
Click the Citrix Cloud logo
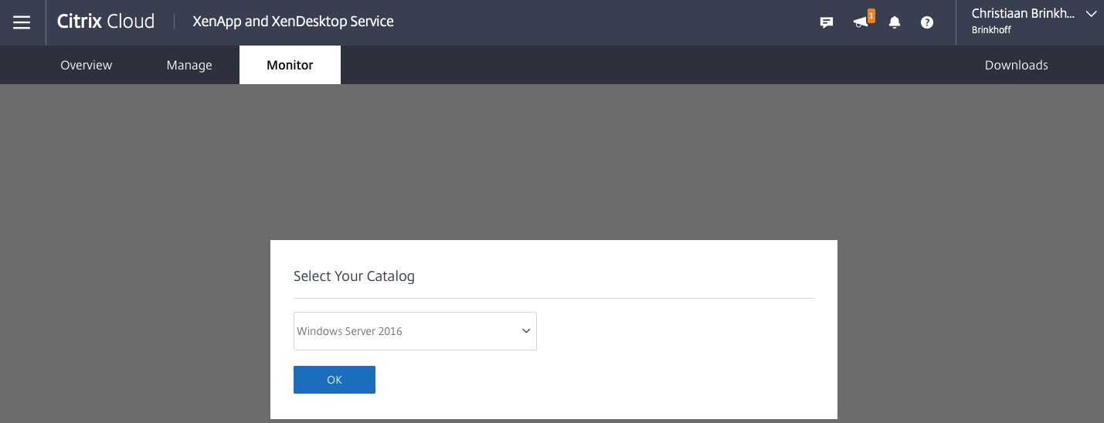pyautogui.click(x=106, y=22)
